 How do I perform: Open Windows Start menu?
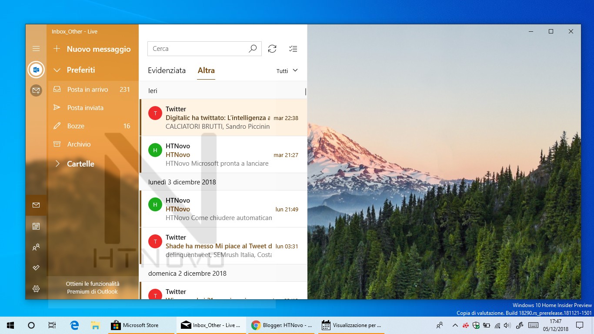pyautogui.click(x=10, y=325)
